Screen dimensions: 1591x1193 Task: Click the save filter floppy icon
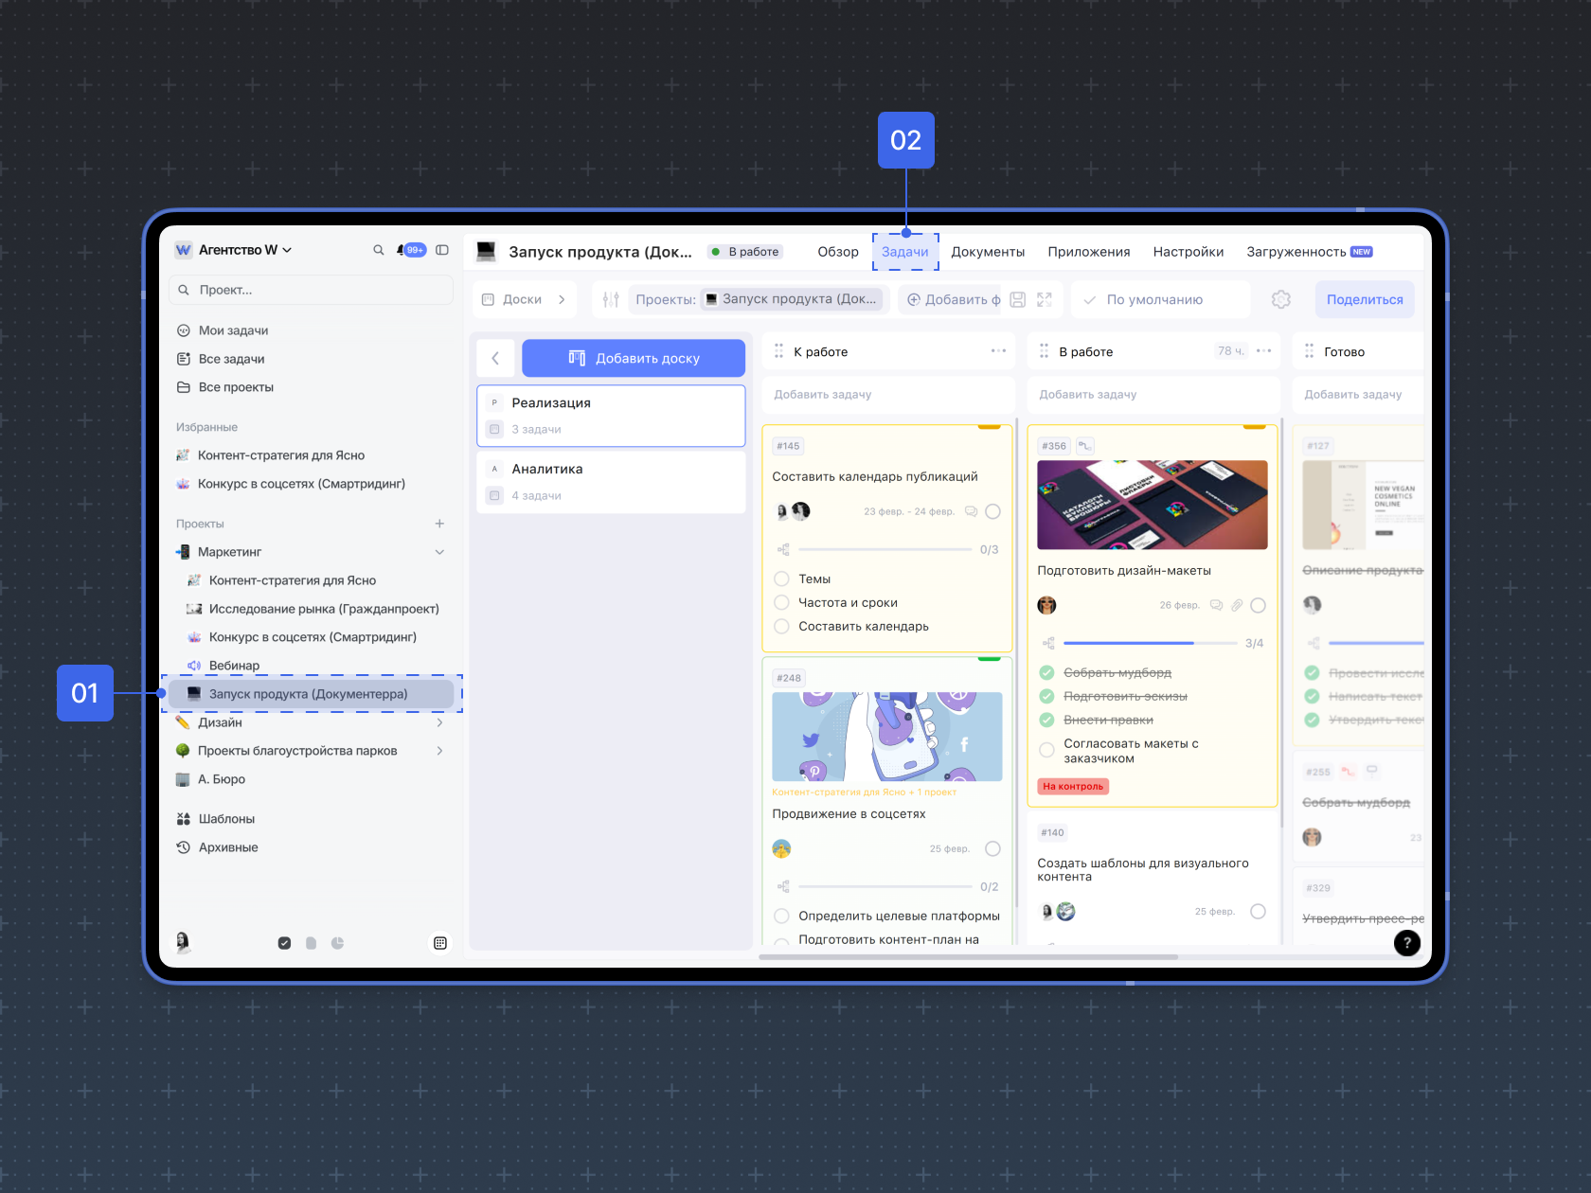click(1018, 299)
